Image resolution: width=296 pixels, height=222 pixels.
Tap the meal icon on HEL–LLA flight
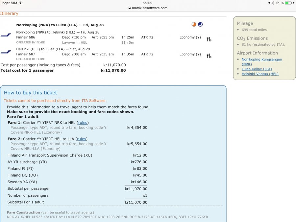coord(209,56)
